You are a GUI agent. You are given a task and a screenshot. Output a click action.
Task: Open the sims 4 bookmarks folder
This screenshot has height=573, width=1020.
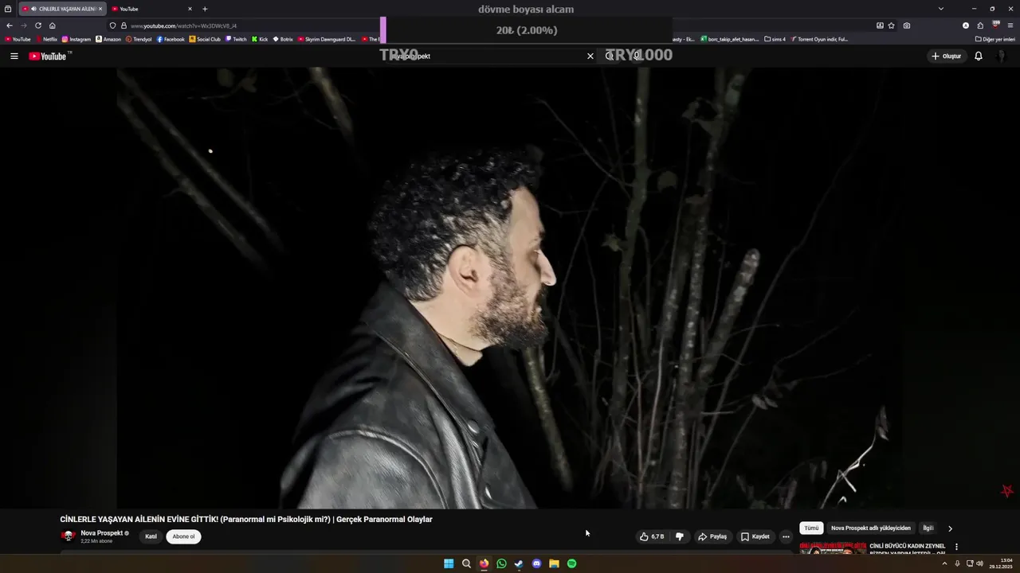tap(775, 39)
